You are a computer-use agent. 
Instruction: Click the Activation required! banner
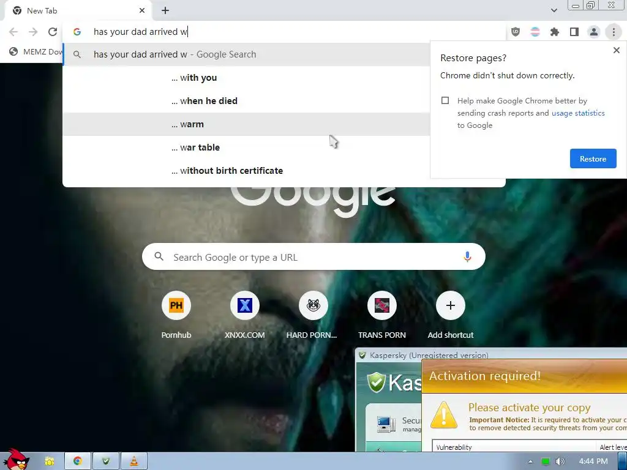coord(525,376)
